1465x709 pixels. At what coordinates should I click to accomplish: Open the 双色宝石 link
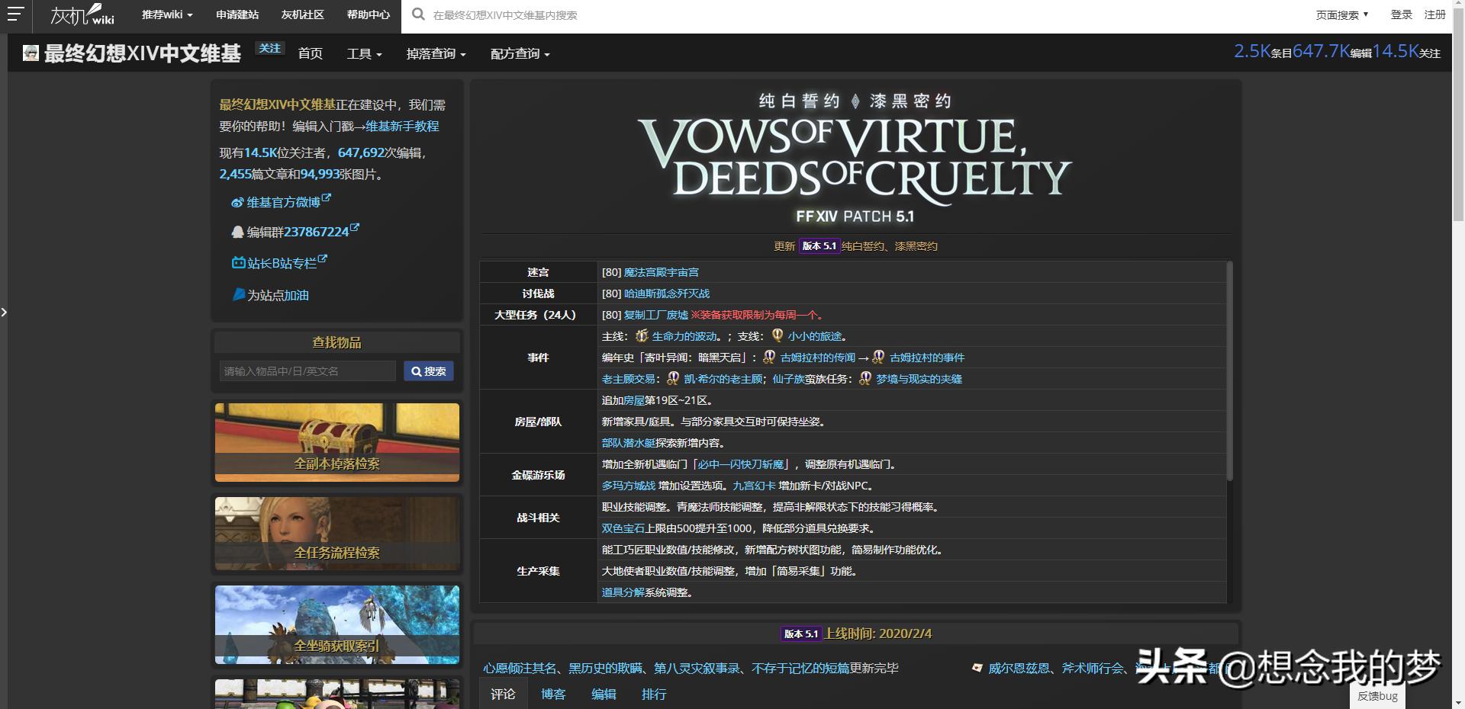[x=623, y=528]
